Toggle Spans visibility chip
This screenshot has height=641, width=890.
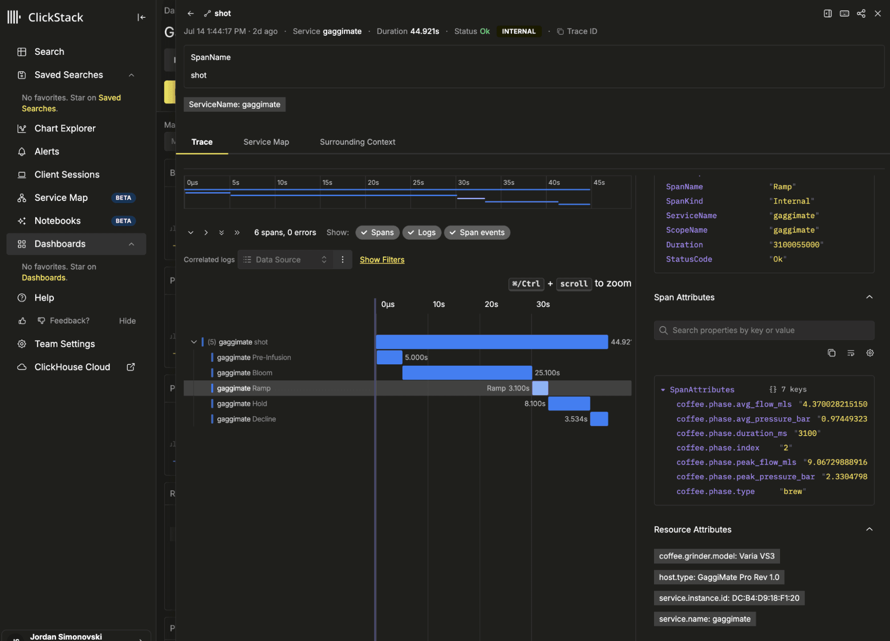378,233
